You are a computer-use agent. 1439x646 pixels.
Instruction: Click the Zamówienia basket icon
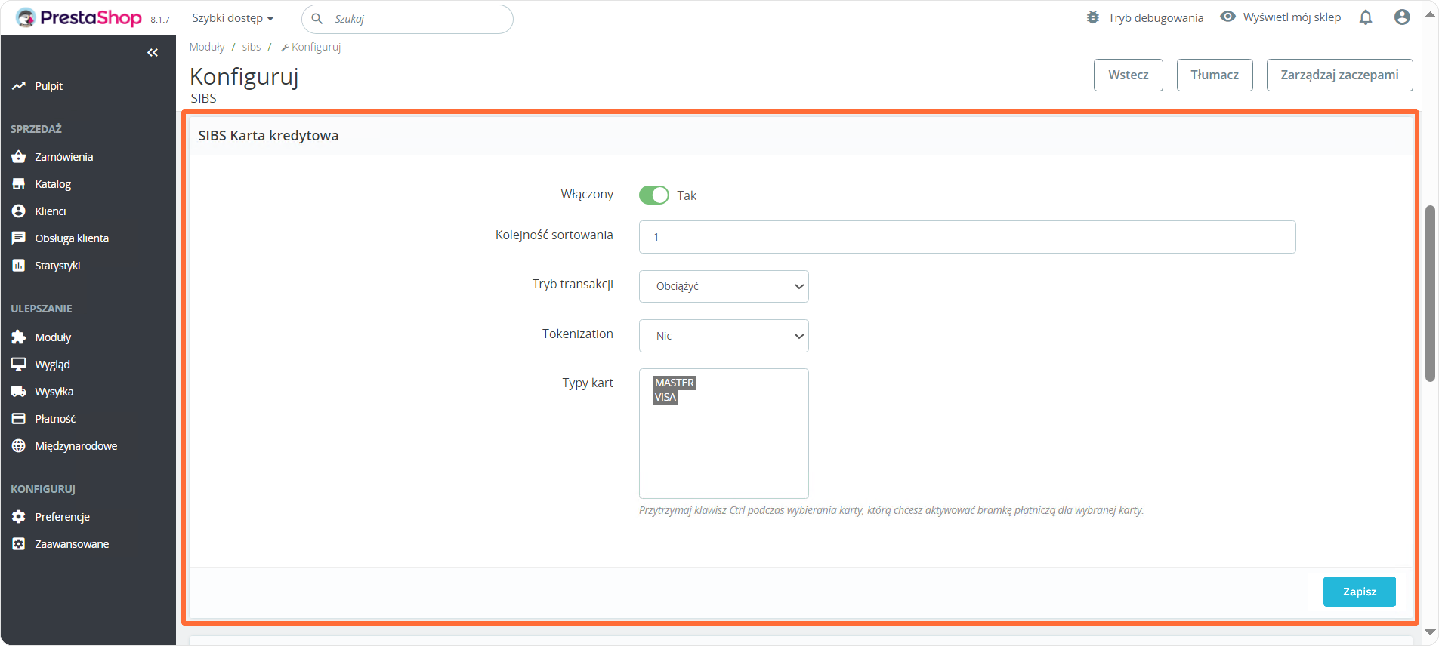coord(19,157)
